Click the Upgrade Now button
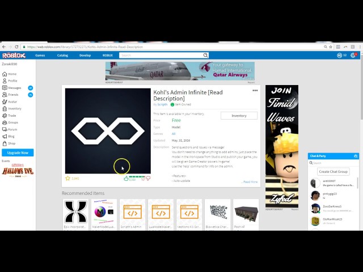The height and width of the screenshot is (272, 363). click(18, 152)
